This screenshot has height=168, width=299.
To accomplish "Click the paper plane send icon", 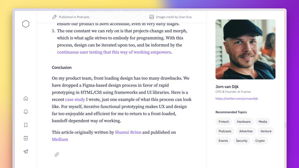I will 26,152.
